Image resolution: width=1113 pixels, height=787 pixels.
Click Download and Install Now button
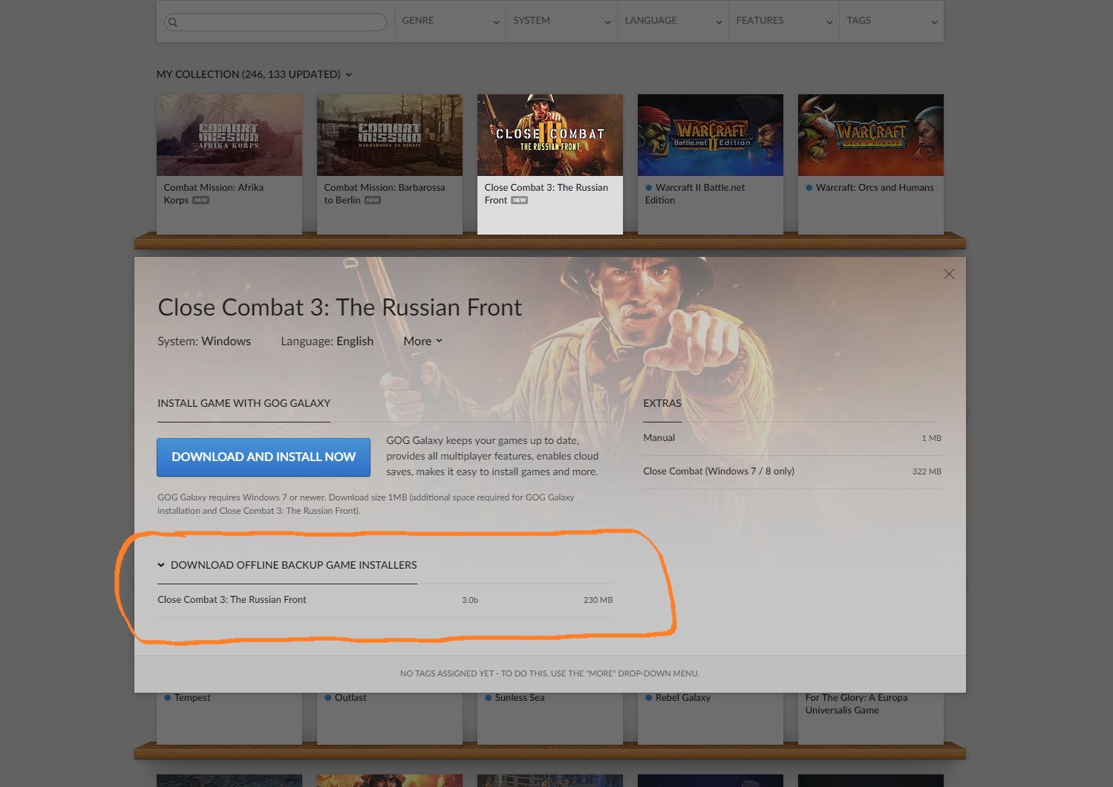(264, 457)
